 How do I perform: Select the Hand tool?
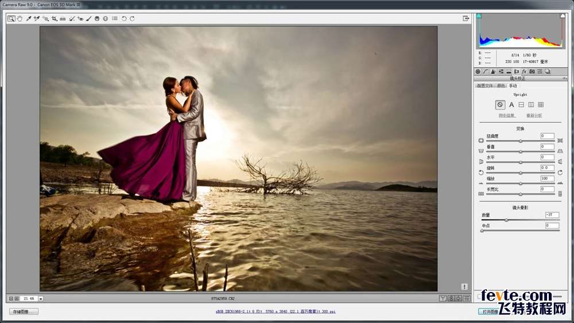pos(20,18)
